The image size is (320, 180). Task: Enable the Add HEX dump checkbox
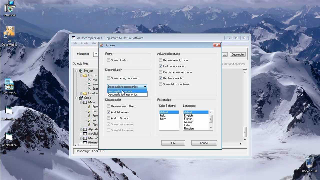108,118
